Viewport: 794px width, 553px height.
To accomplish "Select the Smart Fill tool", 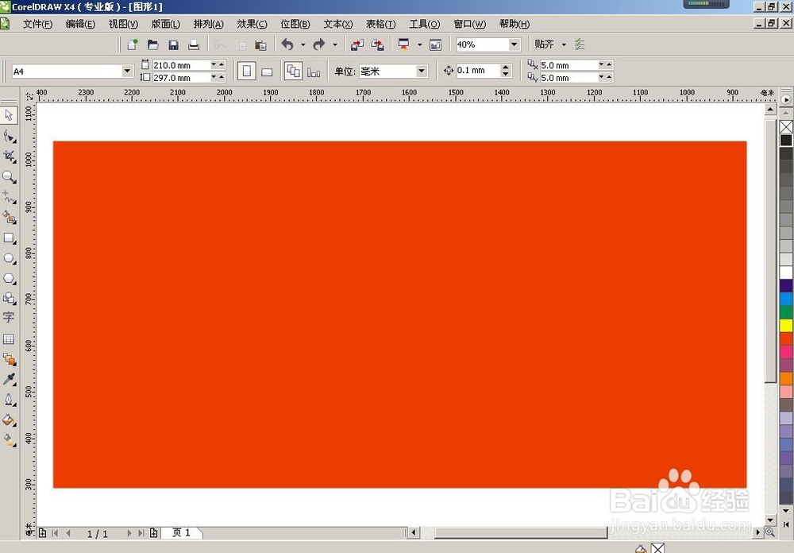I will [9, 218].
